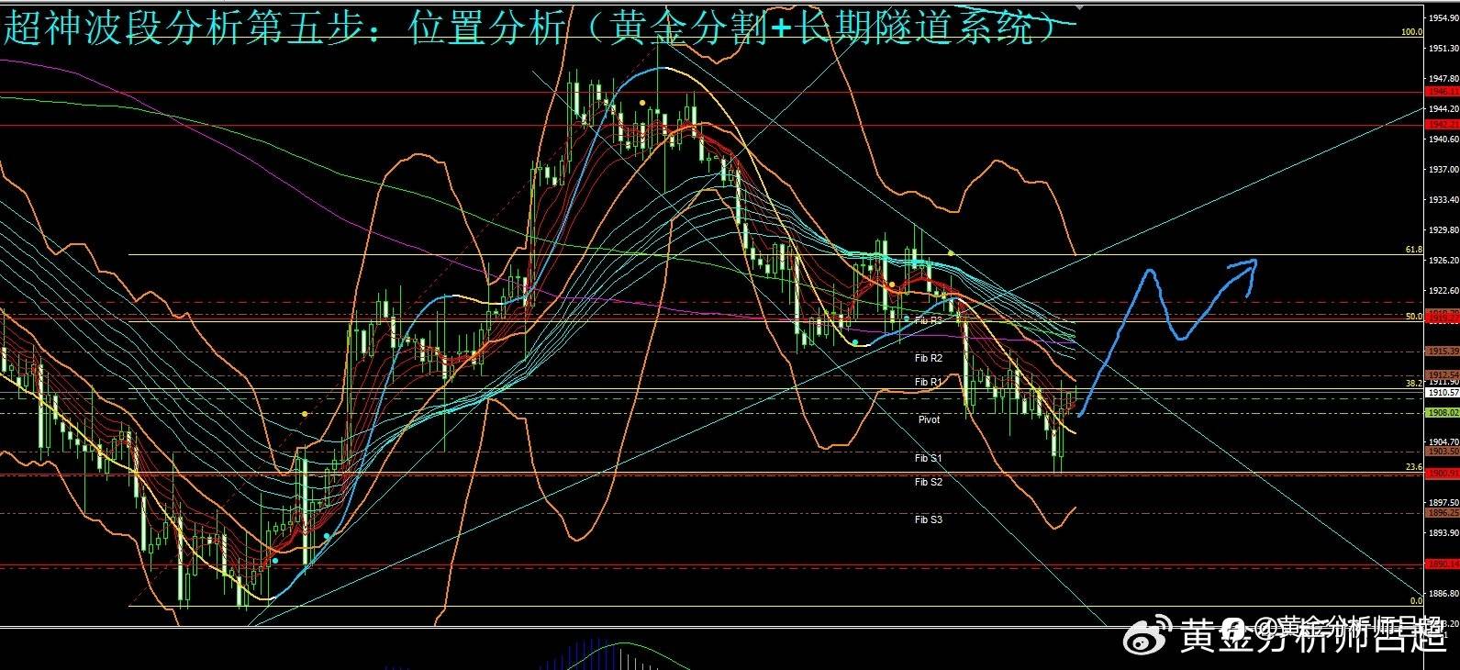Click the red 1946.11 price tag
The image size is (1460, 670).
[x=1442, y=92]
